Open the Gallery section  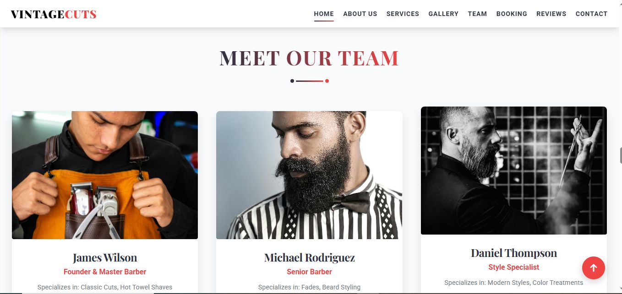point(443,14)
